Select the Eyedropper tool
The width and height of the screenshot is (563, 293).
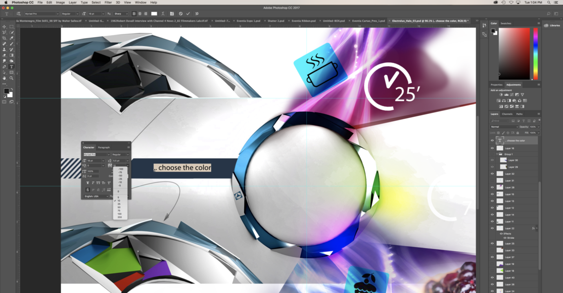(x=12, y=38)
